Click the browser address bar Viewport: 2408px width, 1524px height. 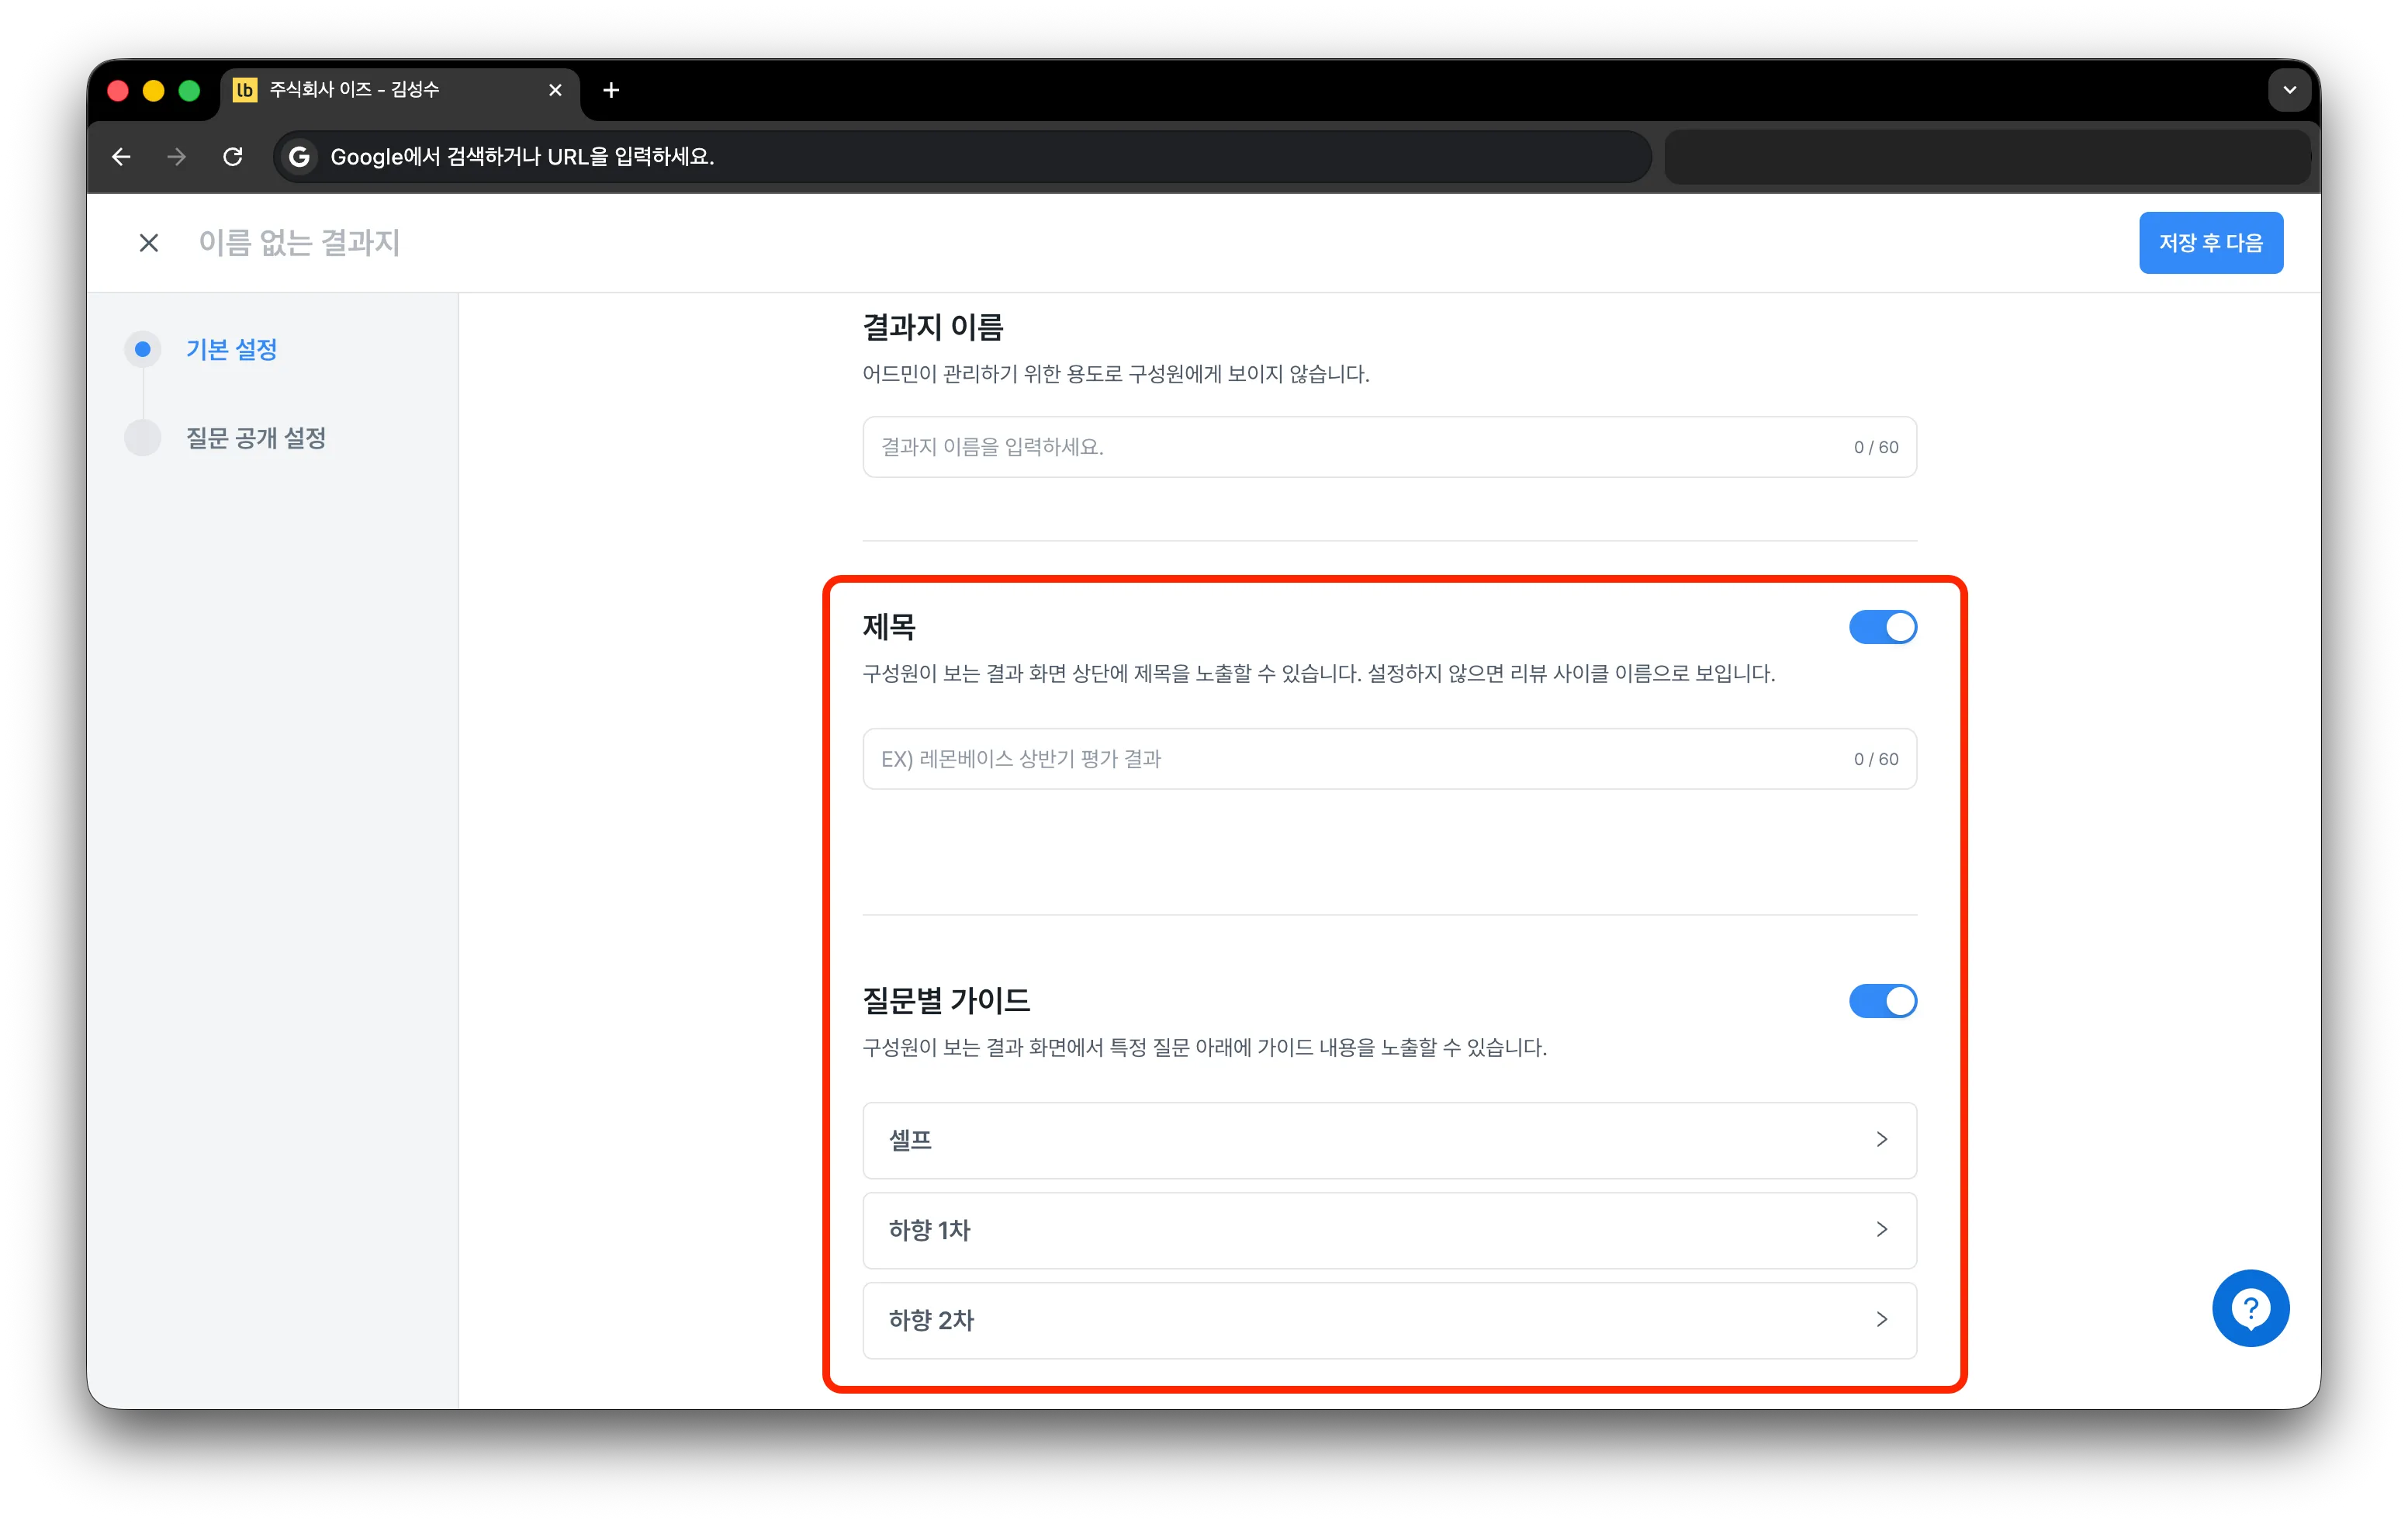point(962,157)
